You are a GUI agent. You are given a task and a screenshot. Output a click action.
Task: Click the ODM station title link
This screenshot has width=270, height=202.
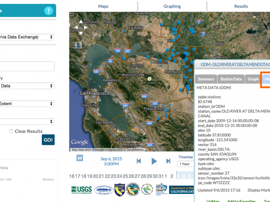pyautogui.click(x=235, y=64)
